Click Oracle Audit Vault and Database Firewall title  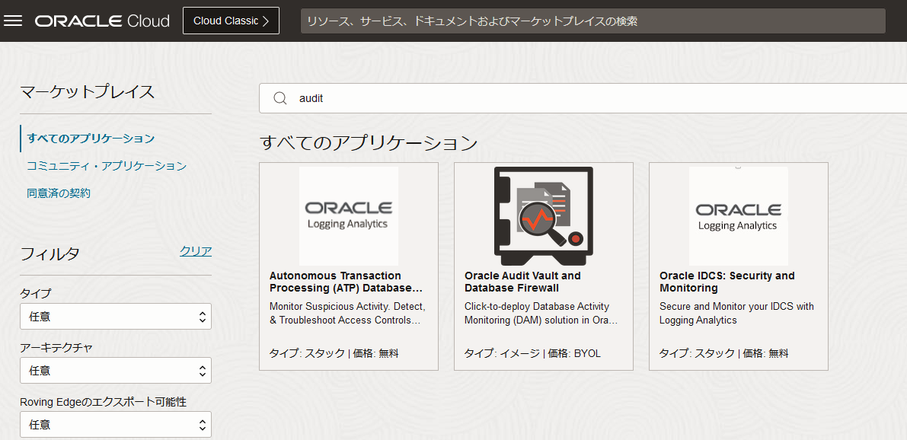[522, 282]
